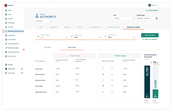Click the Port Risk anchor icon

[x=6, y=27]
